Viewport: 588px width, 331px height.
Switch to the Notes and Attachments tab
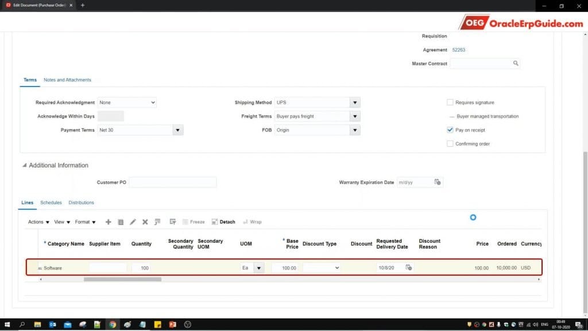pos(67,80)
